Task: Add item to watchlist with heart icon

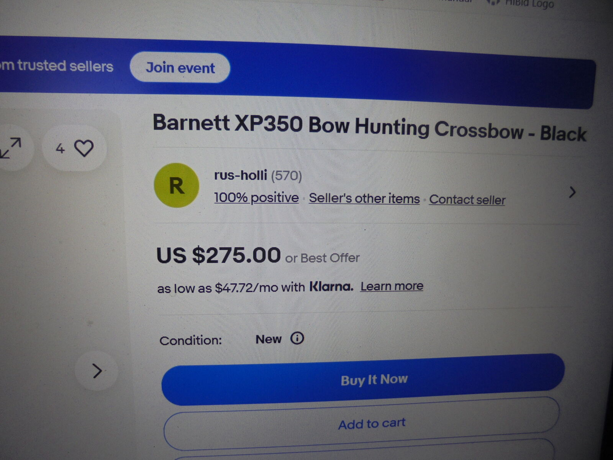Action: (74, 148)
